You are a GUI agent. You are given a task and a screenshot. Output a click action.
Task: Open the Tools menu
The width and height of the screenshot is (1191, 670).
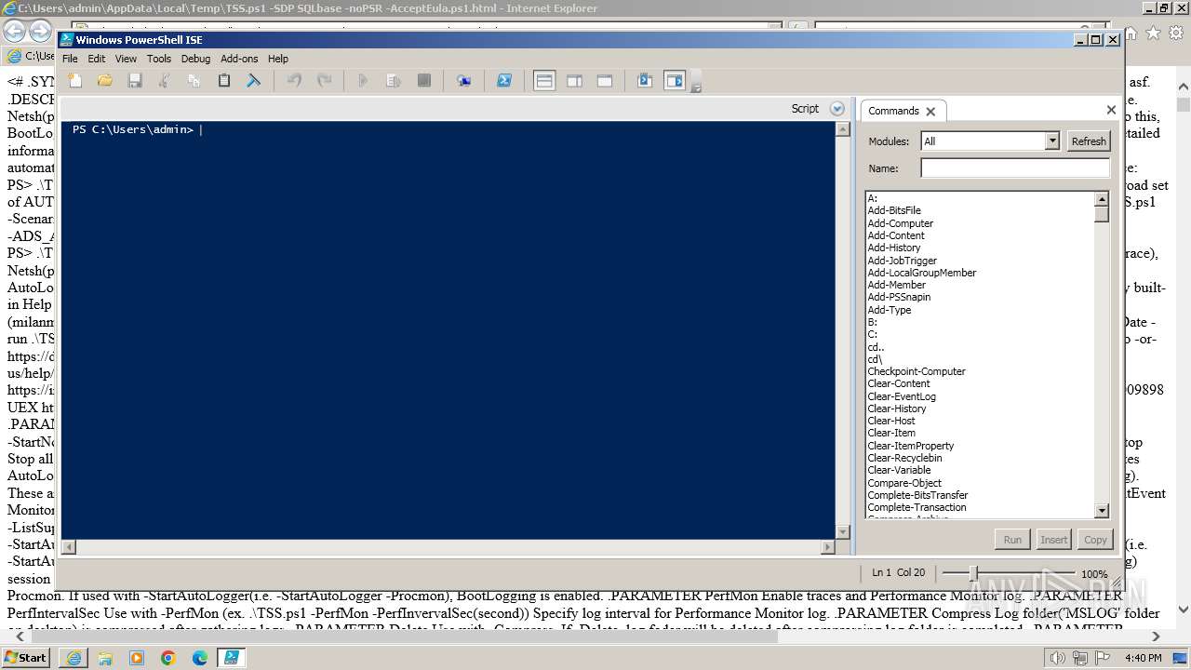159,59
